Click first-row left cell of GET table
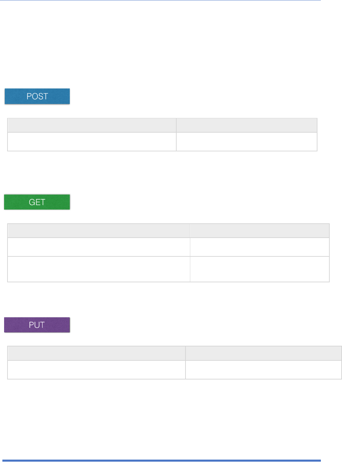 (99, 247)
